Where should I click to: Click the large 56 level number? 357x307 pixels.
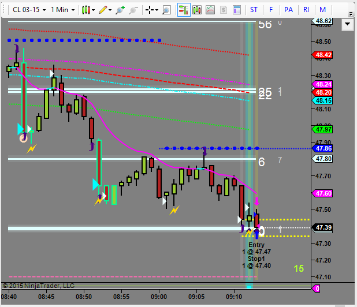pos(265,24)
